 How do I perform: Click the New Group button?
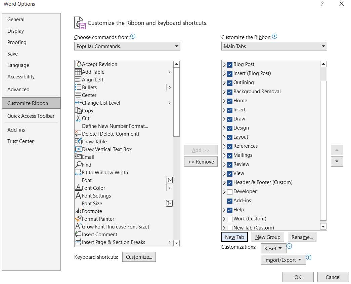pos(268,237)
